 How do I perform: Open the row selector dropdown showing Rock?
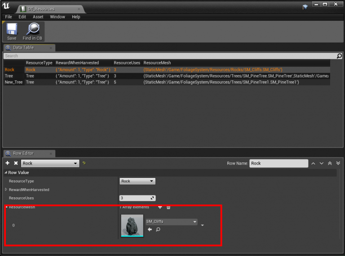coord(50,164)
